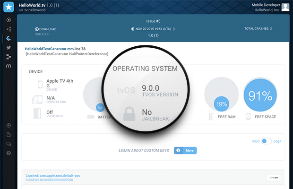Click the jailbreak padlock icon
Screen dimensions: 293x189
129,113
